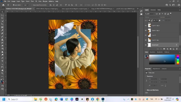The image size is (181, 102).
Task: Click the Home icon in options bar
Action: coord(3,5)
